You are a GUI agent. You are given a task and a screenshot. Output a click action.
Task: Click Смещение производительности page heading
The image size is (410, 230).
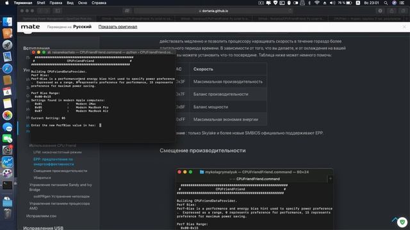[x=202, y=151]
